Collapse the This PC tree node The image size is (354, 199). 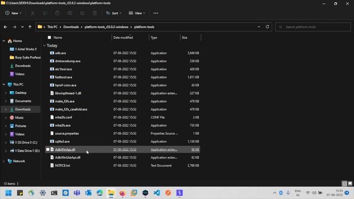pos(4,85)
